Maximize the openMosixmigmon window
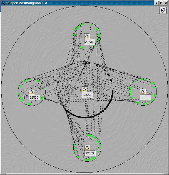This screenshot has height=175, width=169. point(161,3)
